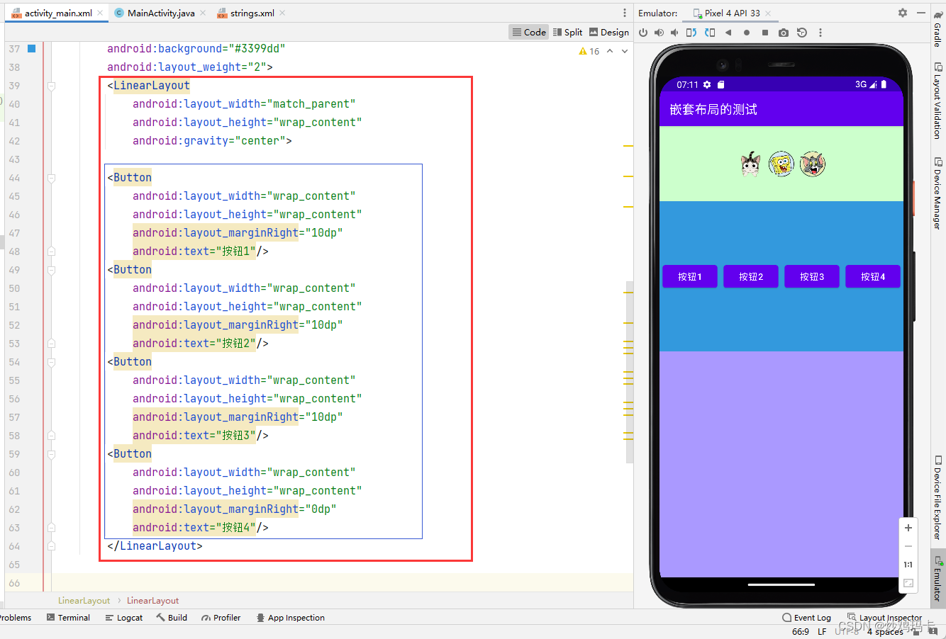Click the cat image in the emulator

coord(750,164)
